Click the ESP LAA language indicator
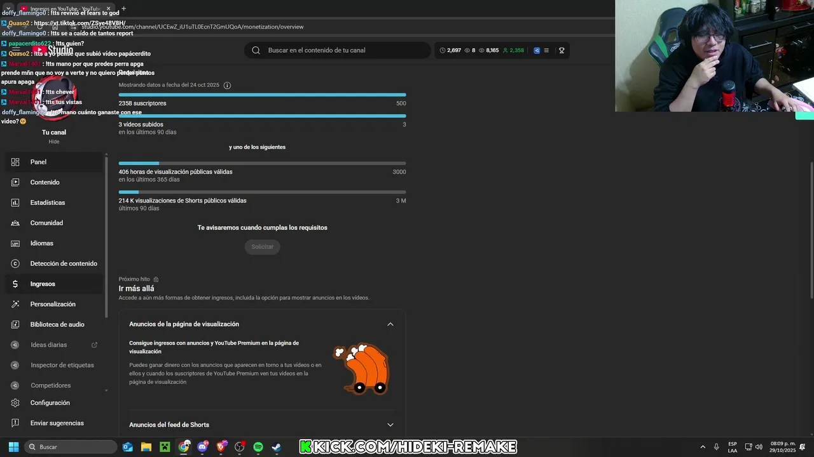The image size is (814, 457). coord(733,447)
